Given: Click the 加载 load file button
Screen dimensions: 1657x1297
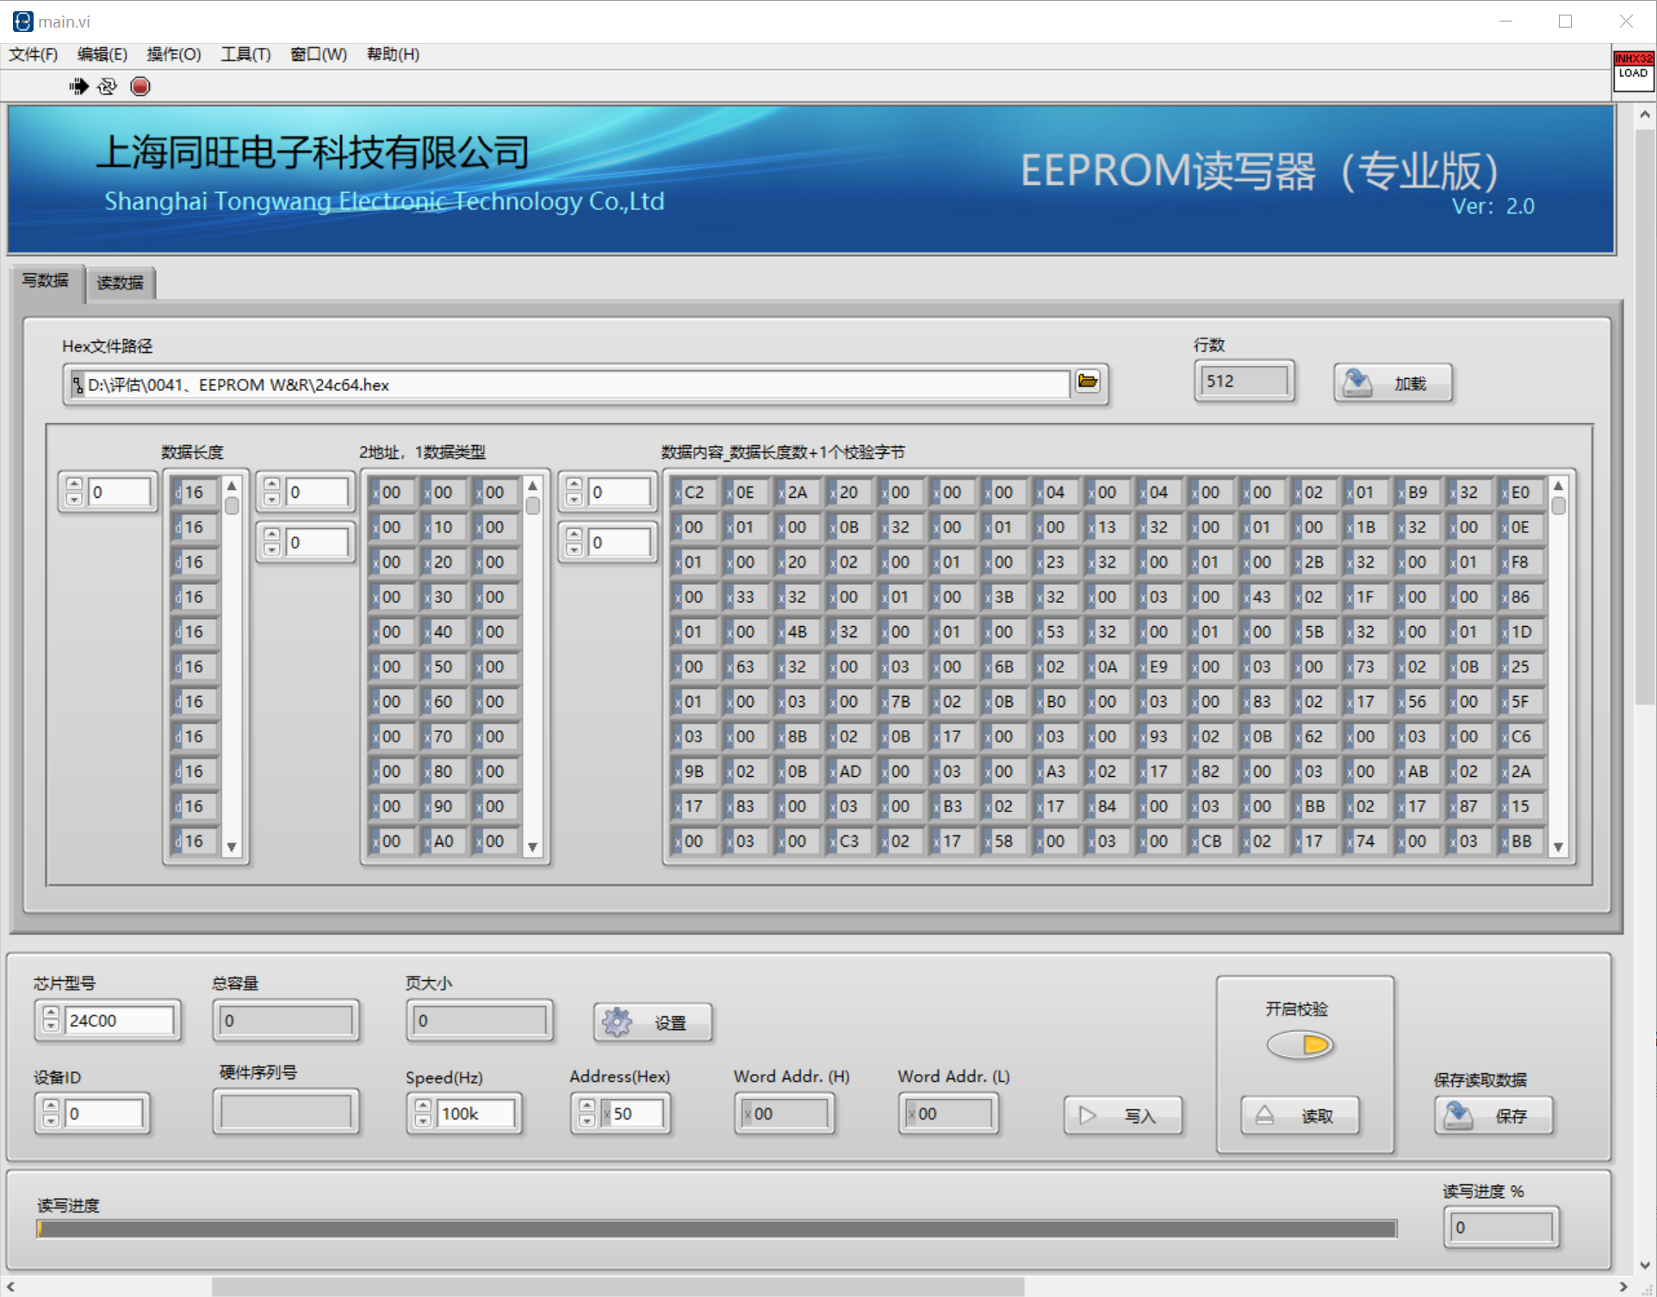Looking at the screenshot, I should [1393, 383].
